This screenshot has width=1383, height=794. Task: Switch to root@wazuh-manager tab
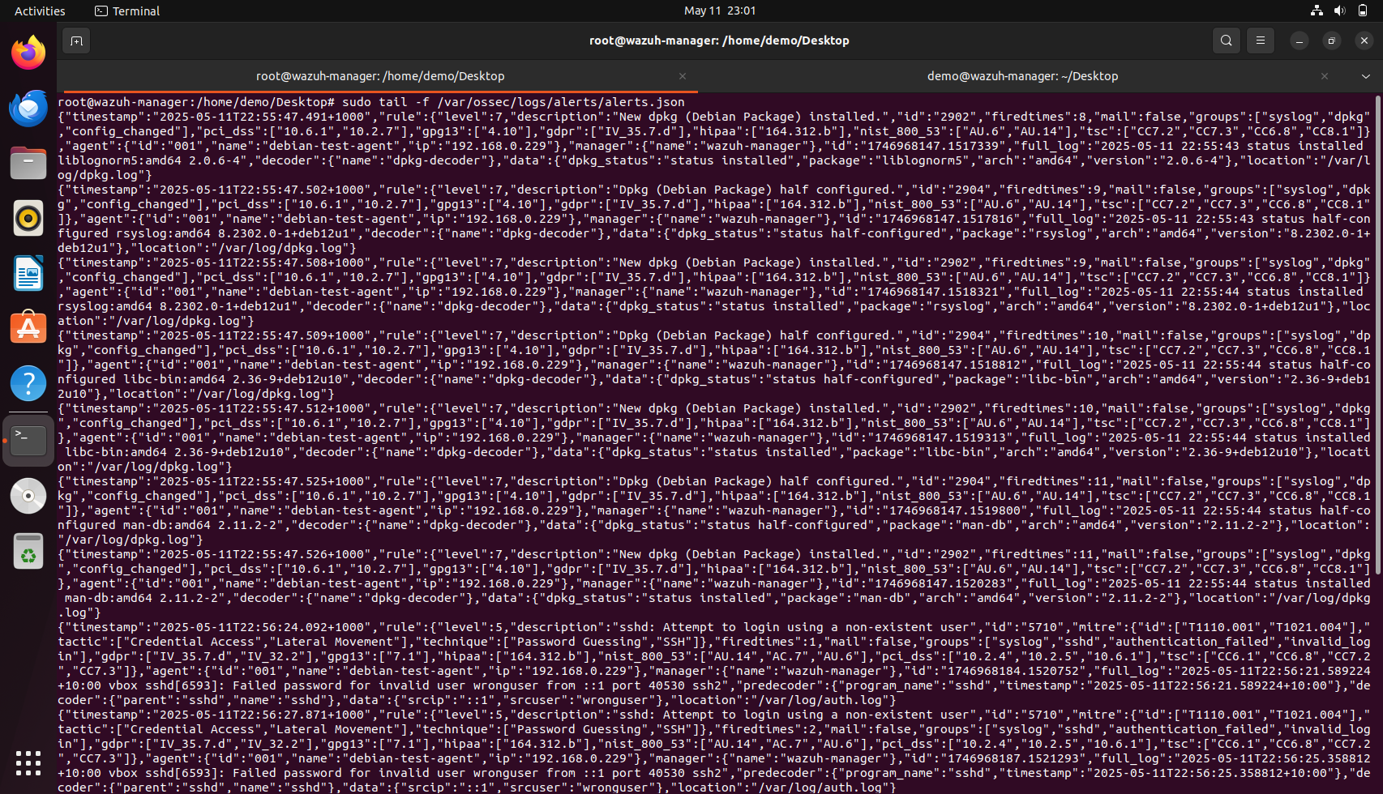[380, 76]
